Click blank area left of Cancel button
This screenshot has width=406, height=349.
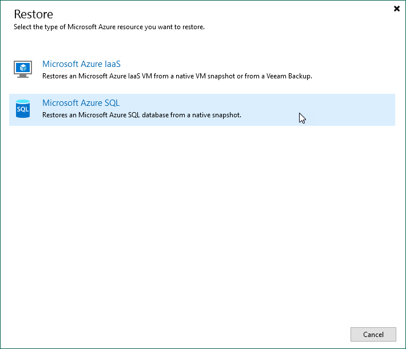tap(229, 334)
